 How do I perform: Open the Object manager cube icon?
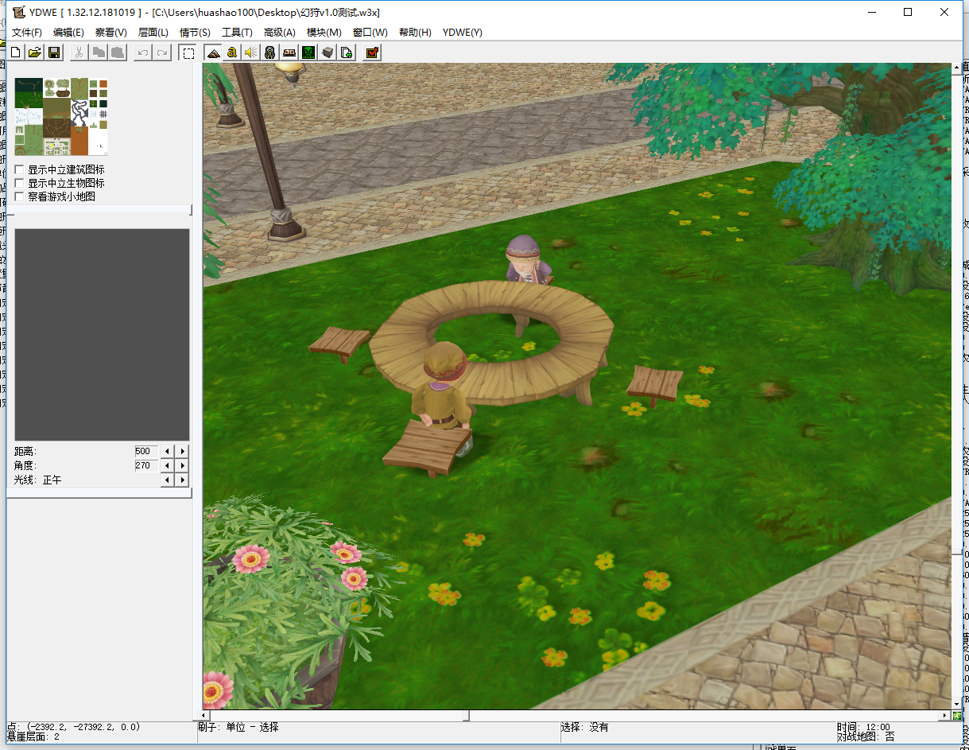(327, 52)
